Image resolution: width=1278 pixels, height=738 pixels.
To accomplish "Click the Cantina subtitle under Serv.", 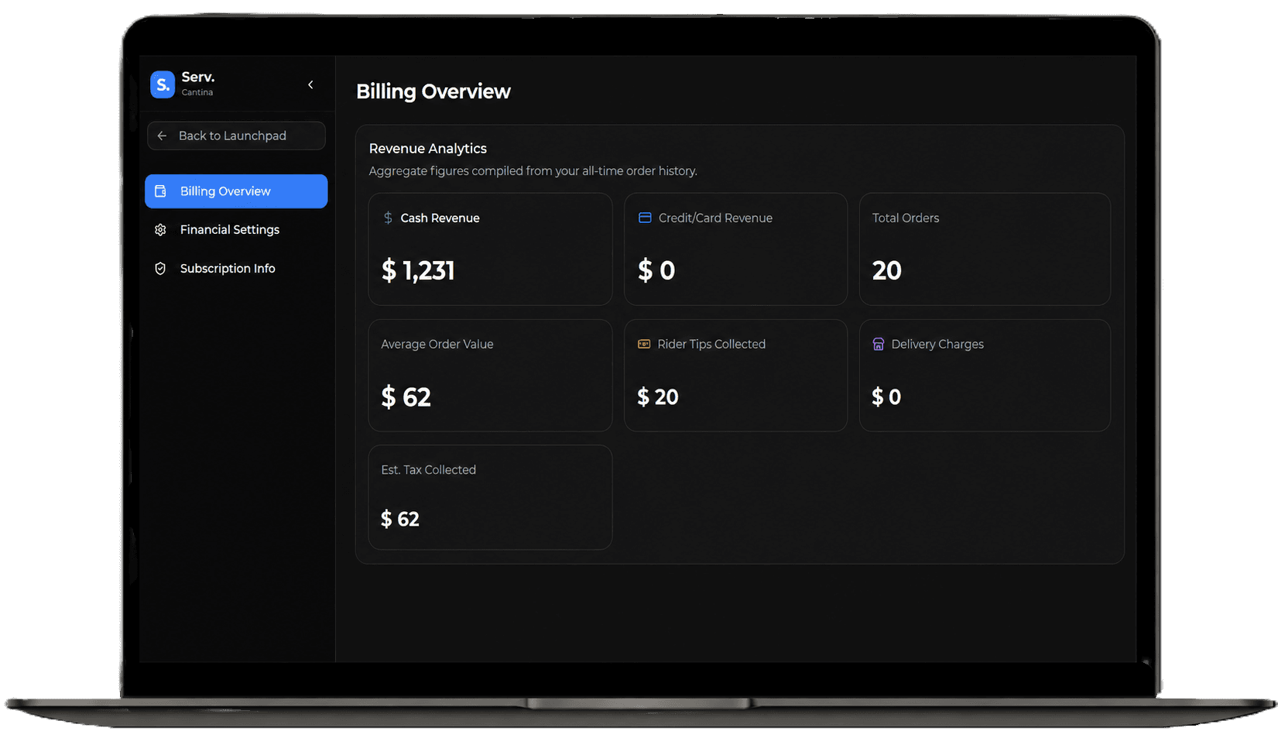I will click(197, 92).
